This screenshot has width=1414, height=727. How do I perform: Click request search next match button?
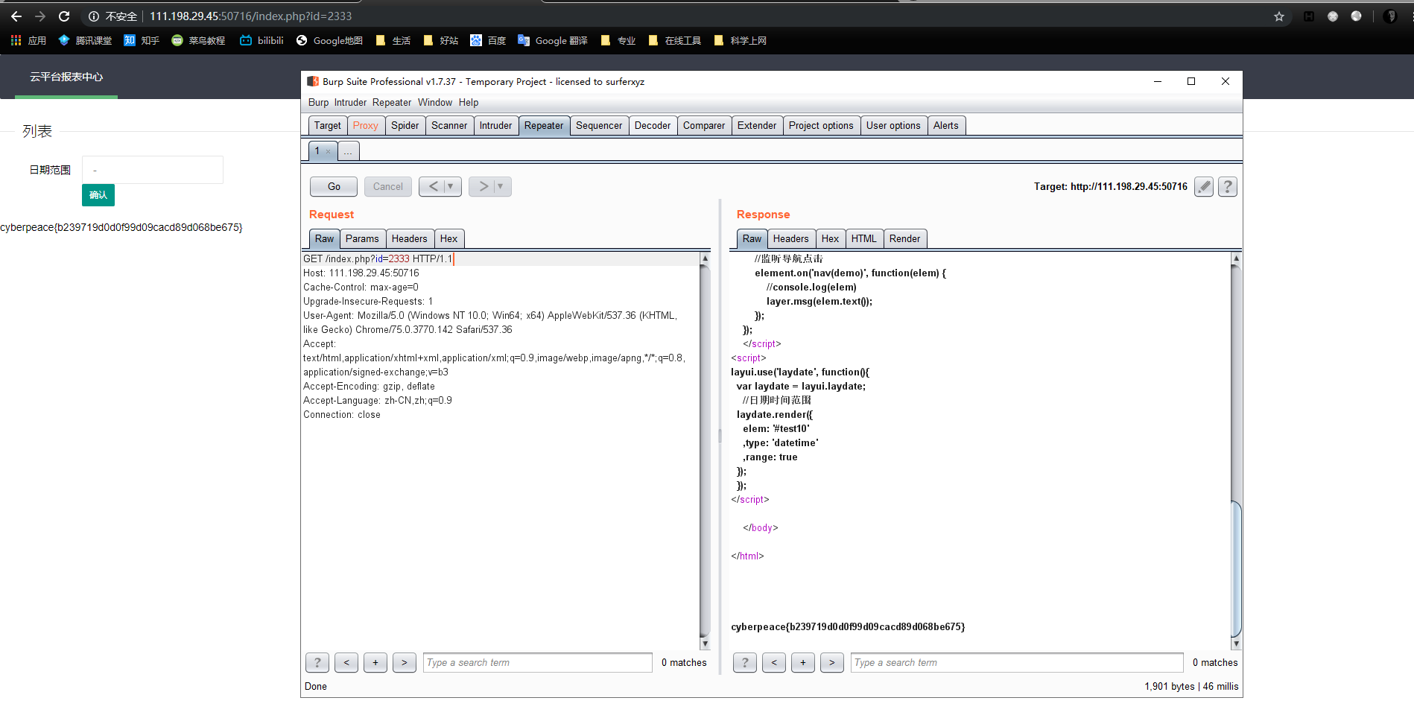click(x=405, y=662)
